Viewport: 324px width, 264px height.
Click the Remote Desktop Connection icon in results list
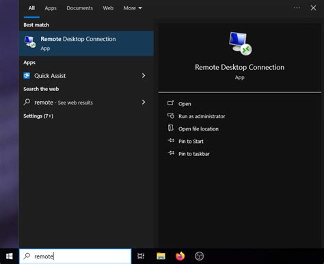click(30, 42)
